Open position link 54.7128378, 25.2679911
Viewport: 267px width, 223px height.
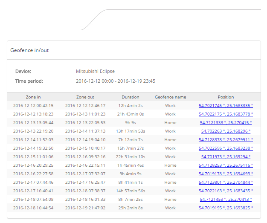pos(226,139)
